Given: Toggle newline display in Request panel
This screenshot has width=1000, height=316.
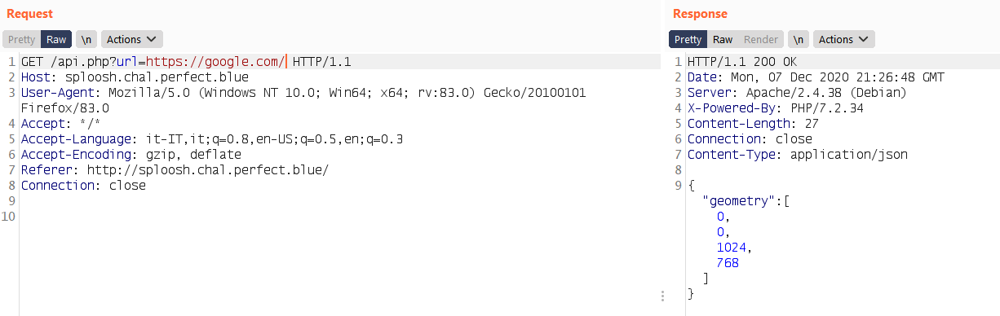Looking at the screenshot, I should pos(86,39).
